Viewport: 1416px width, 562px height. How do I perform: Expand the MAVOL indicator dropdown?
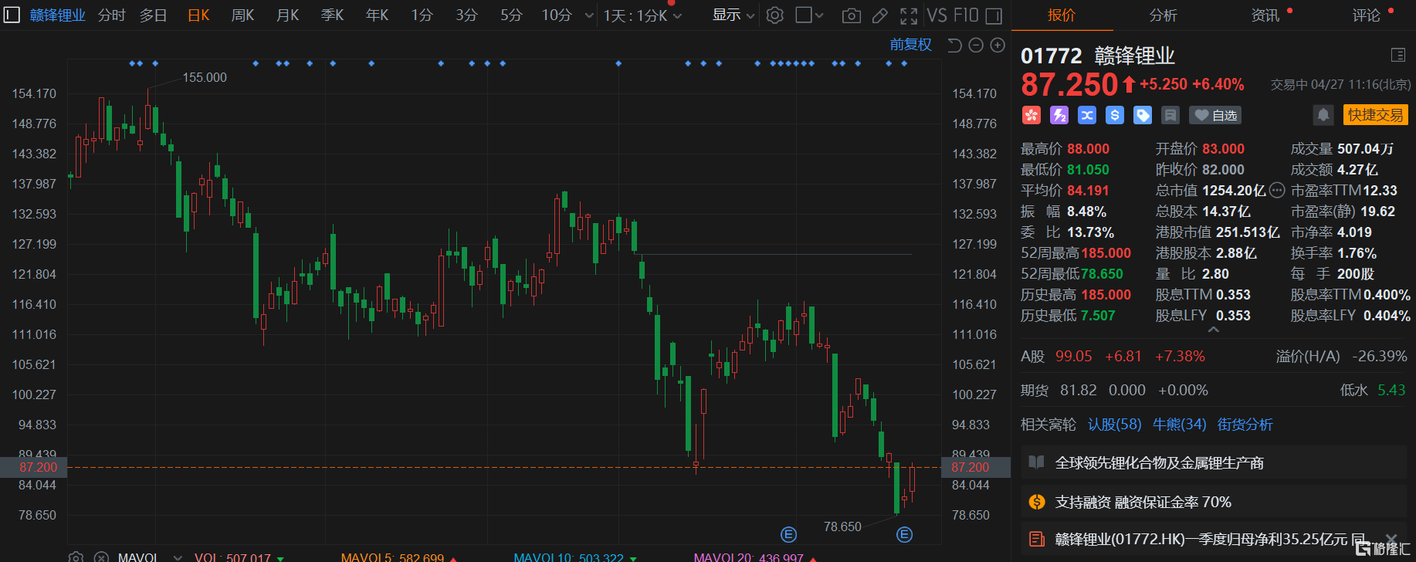(178, 557)
